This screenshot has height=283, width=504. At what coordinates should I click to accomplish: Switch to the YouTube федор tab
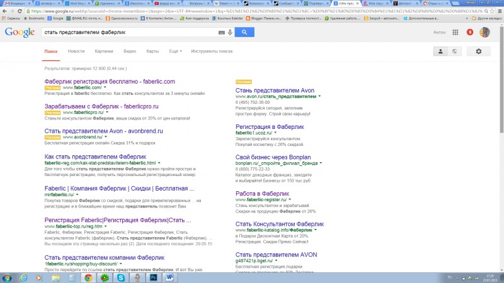pyautogui.click(x=167, y=3)
